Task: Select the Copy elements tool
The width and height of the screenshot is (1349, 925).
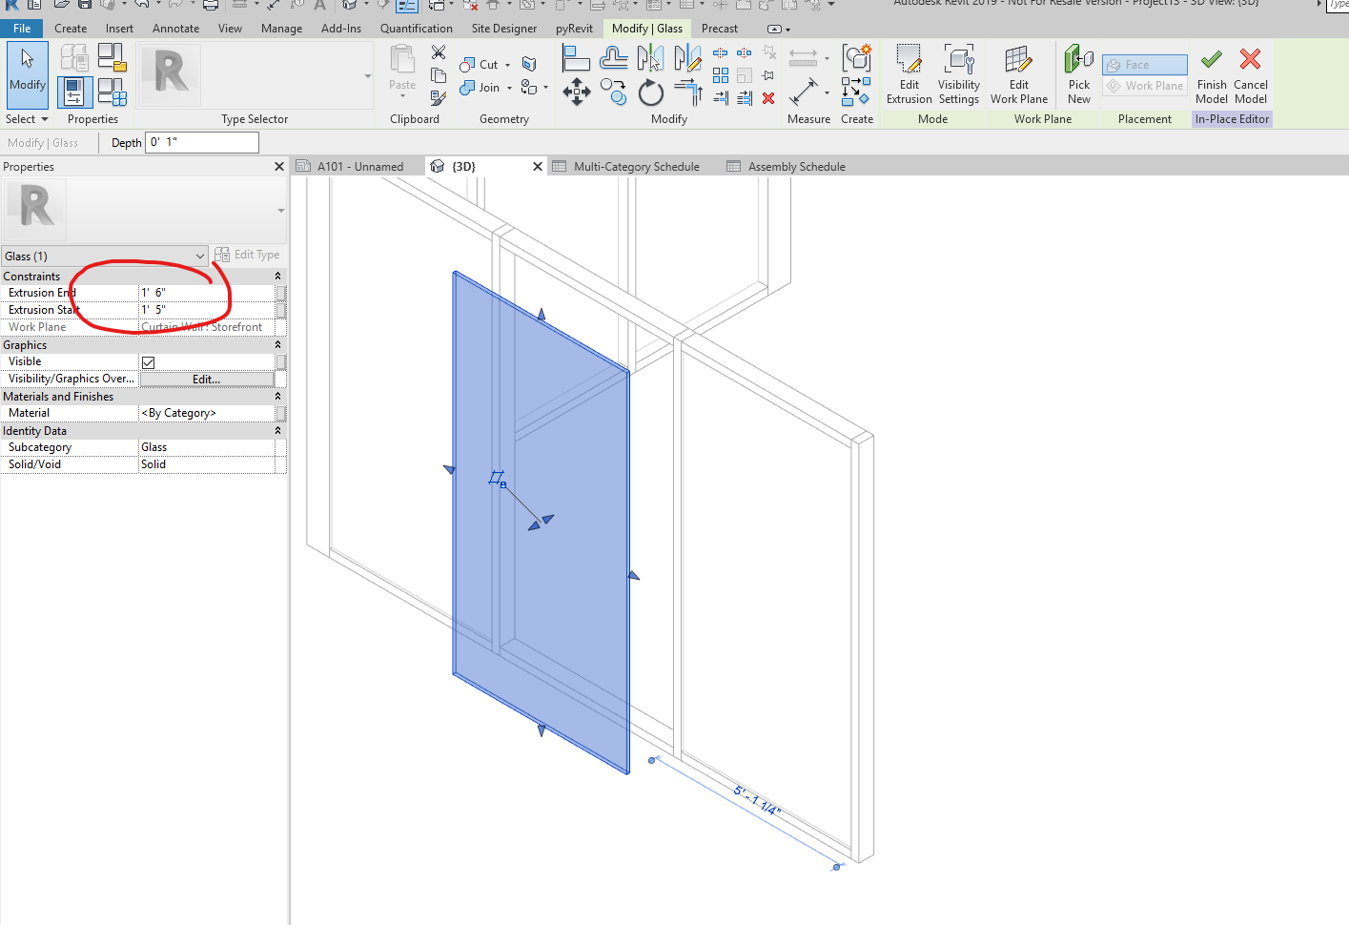Action: 613,92
